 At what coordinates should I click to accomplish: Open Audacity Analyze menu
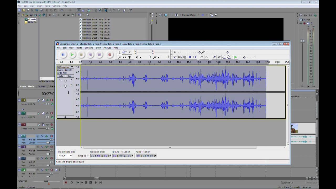(x=107, y=48)
